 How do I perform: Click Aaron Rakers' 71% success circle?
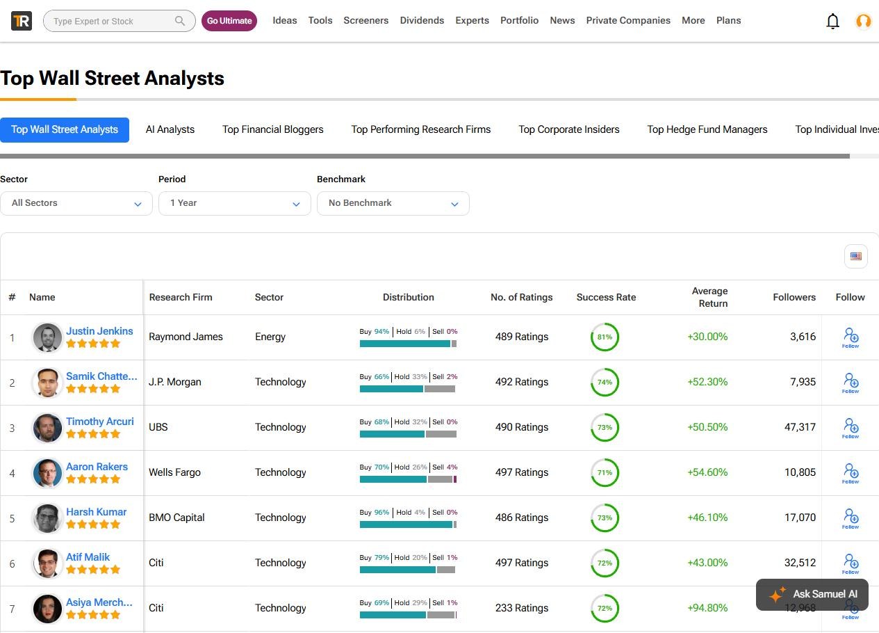[605, 472]
